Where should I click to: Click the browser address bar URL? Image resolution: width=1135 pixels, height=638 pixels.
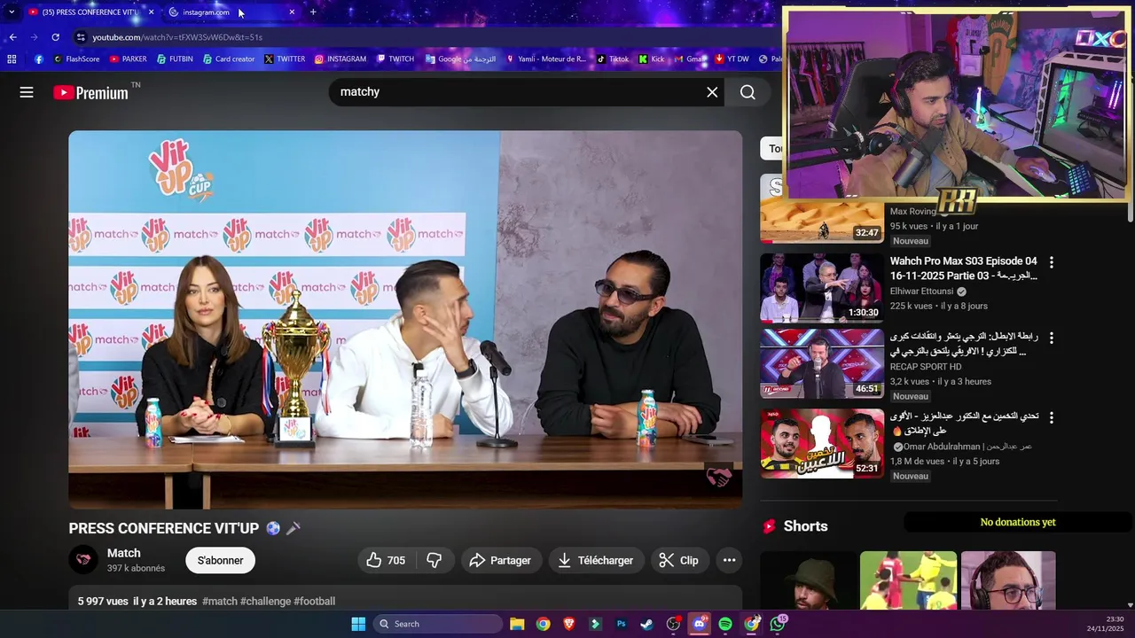[x=177, y=37]
